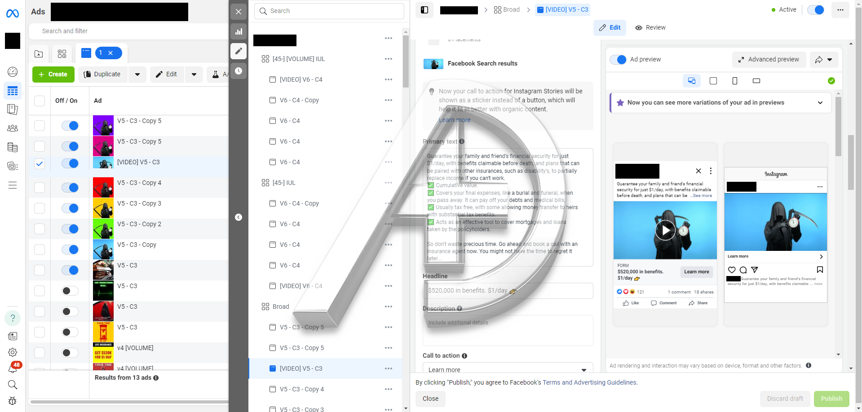Play the video in Facebook feed preview
Image resolution: width=862 pixels, height=412 pixels.
click(x=665, y=230)
